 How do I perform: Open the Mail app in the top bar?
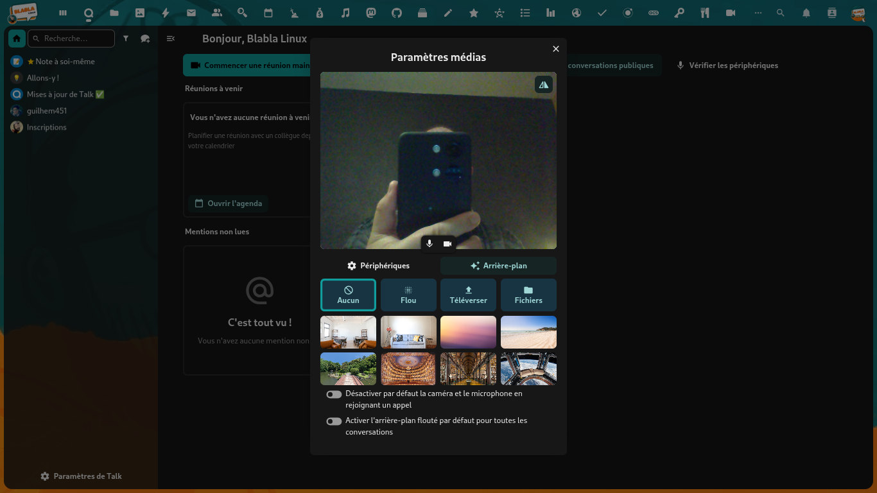point(191,13)
